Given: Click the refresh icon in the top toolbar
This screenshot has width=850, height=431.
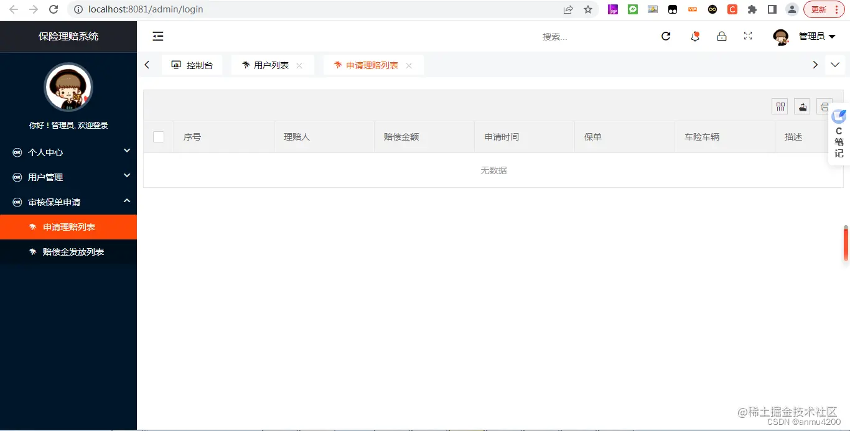Looking at the screenshot, I should (x=666, y=36).
